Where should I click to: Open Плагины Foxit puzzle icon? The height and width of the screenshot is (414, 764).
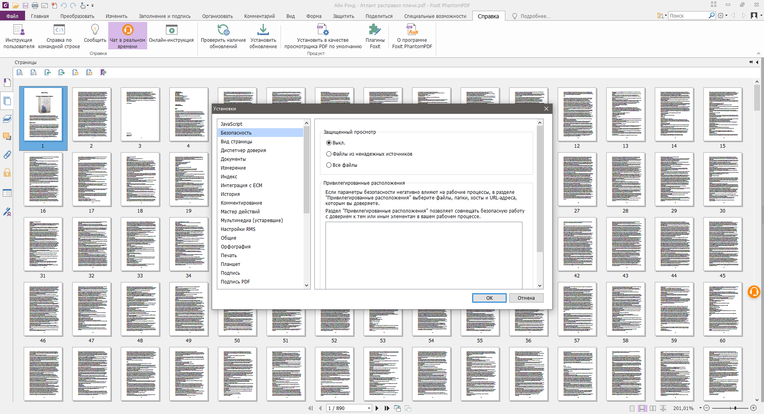click(x=375, y=30)
